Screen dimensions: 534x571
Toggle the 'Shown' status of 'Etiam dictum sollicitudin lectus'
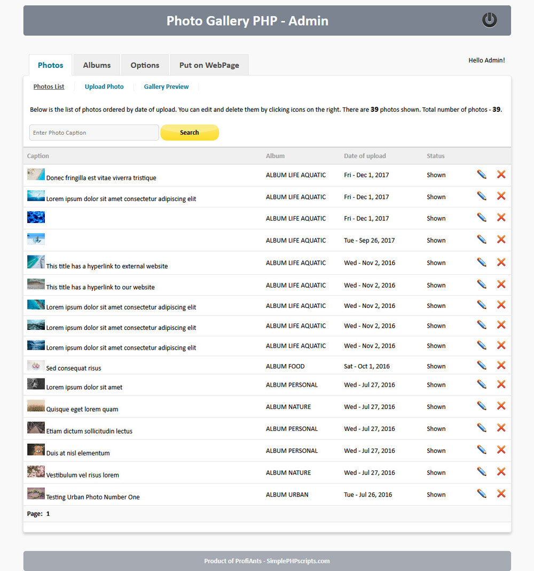(x=436, y=428)
